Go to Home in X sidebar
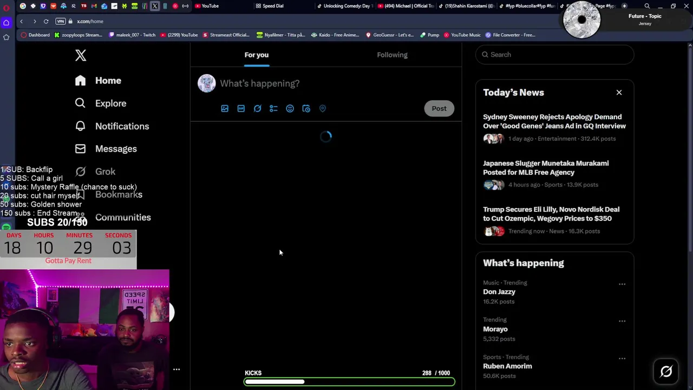Screen dimensions: 693x390 (x=98, y=81)
